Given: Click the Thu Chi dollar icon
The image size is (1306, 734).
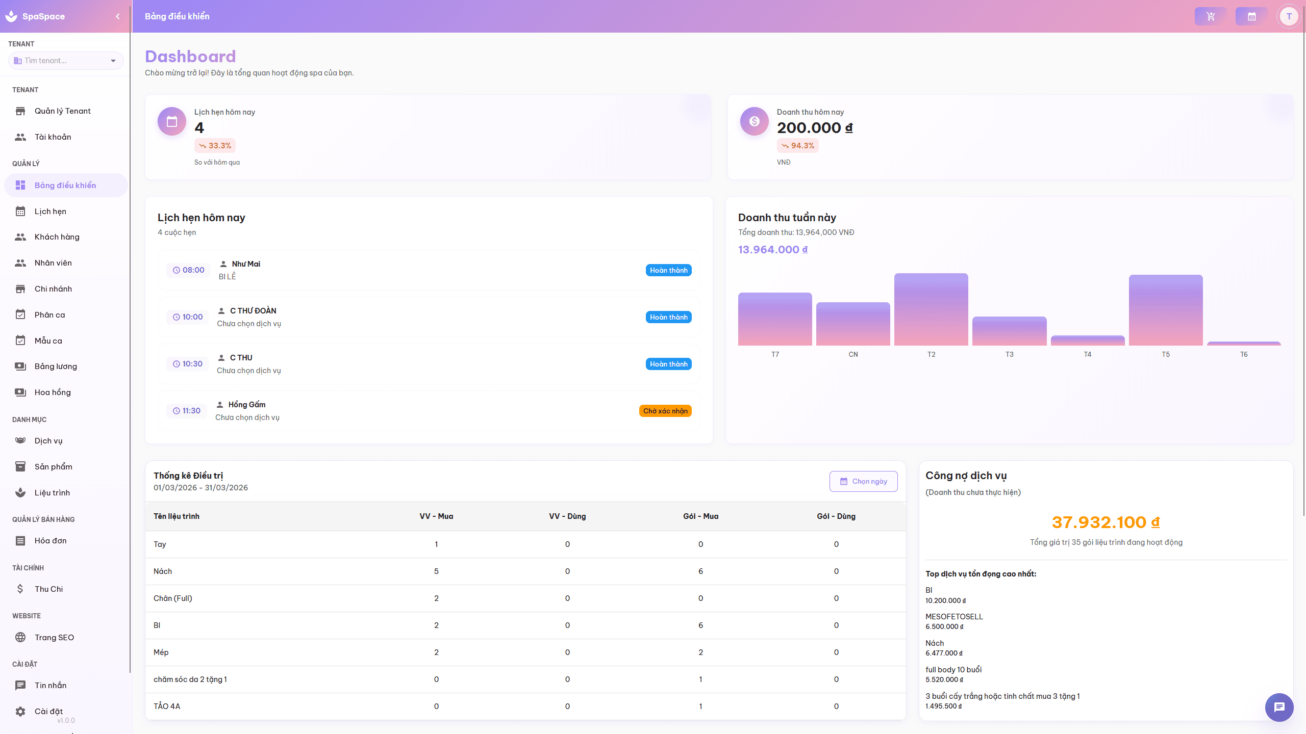Looking at the screenshot, I should (20, 589).
